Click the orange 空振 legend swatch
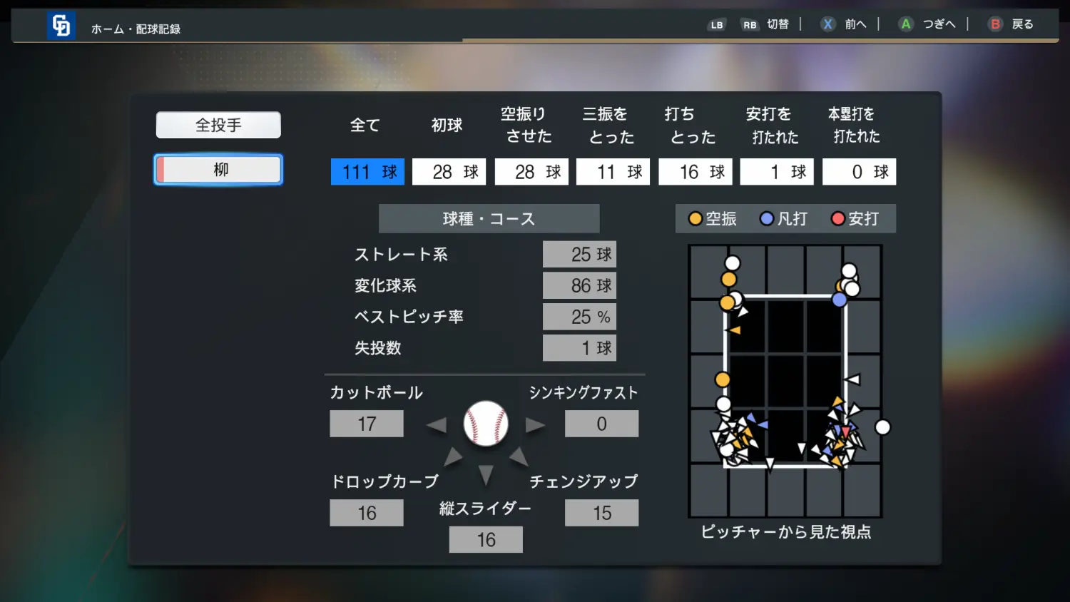Image resolution: width=1070 pixels, height=602 pixels. [695, 219]
